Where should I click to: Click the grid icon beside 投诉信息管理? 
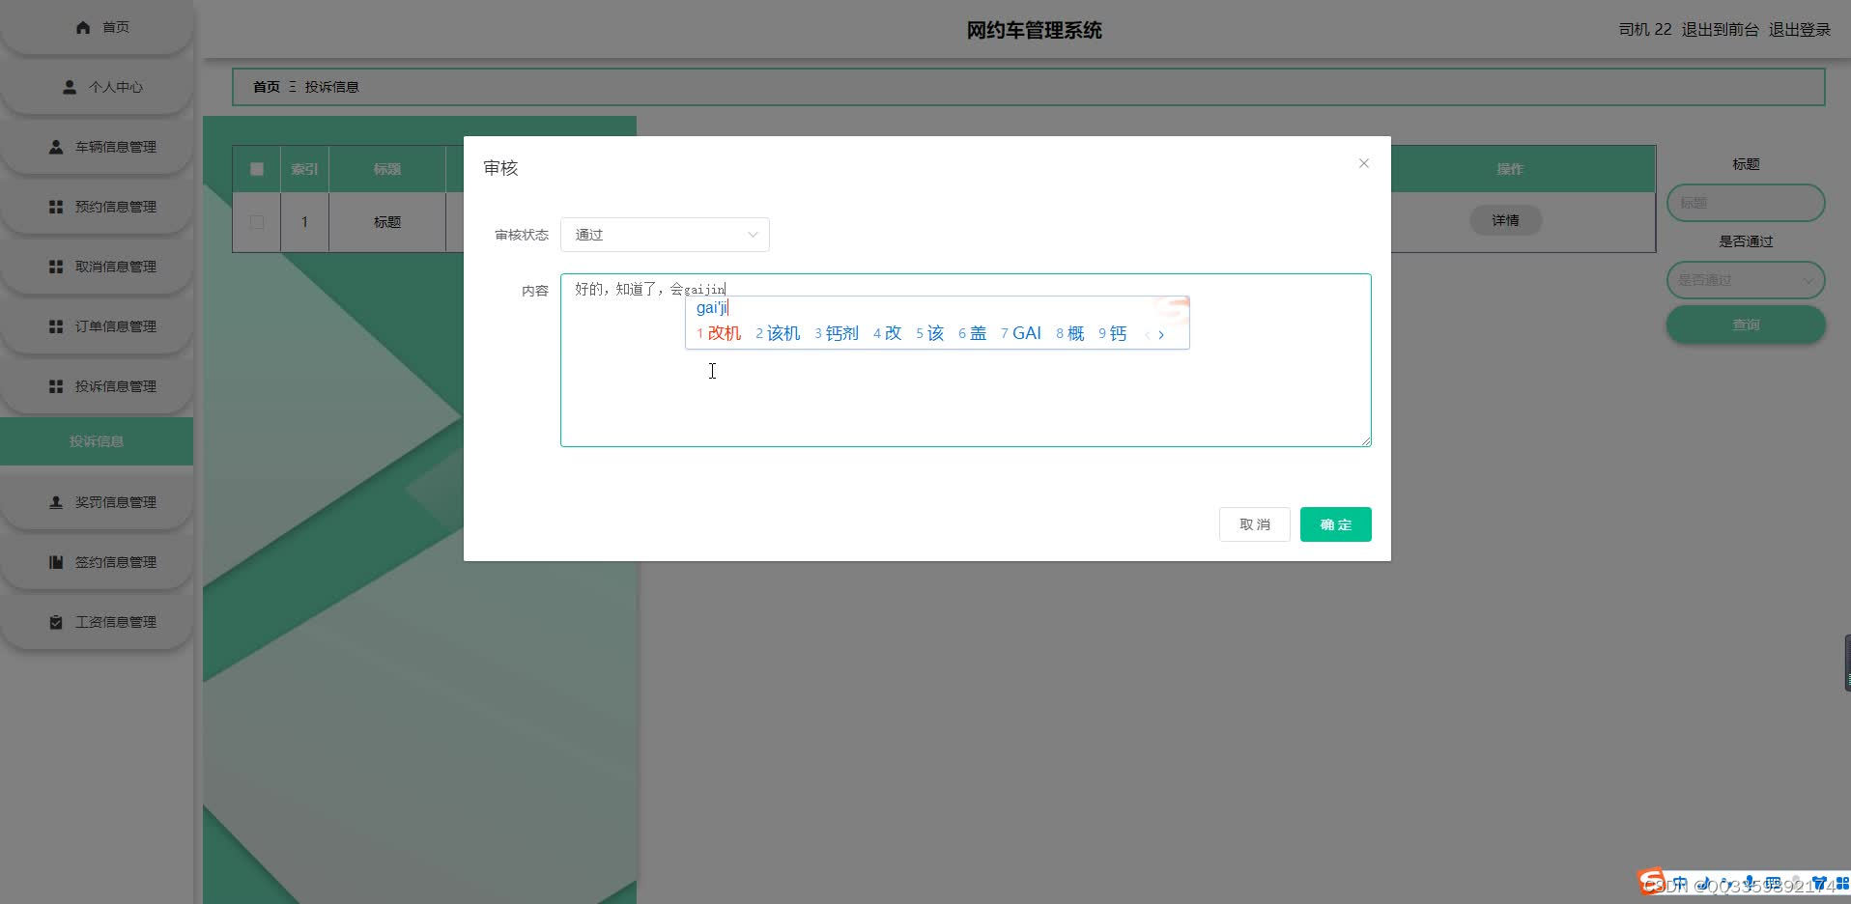(56, 386)
